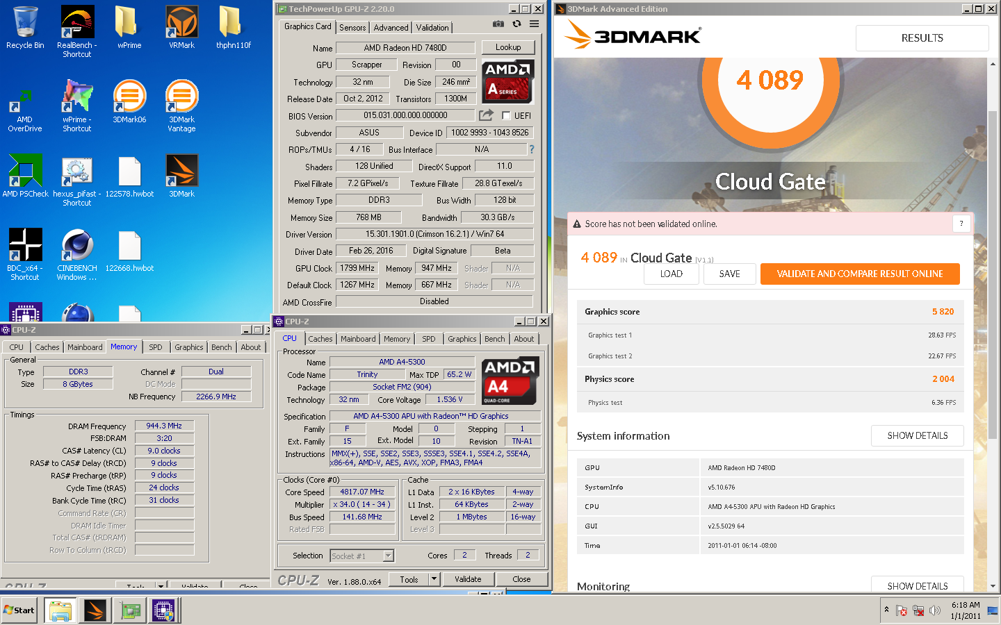
Task: Click the Lookup button in GPU-Z
Action: pyautogui.click(x=508, y=47)
